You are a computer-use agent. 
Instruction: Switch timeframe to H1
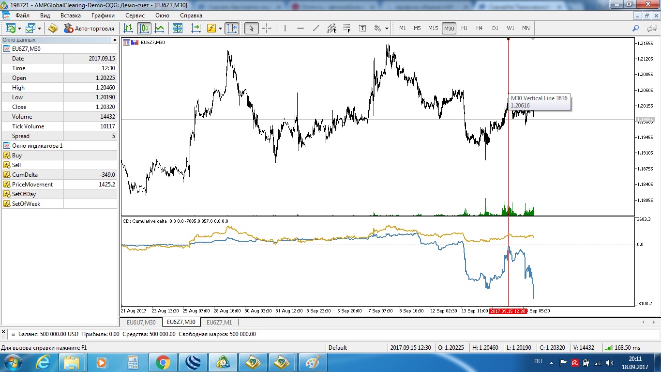(465, 28)
